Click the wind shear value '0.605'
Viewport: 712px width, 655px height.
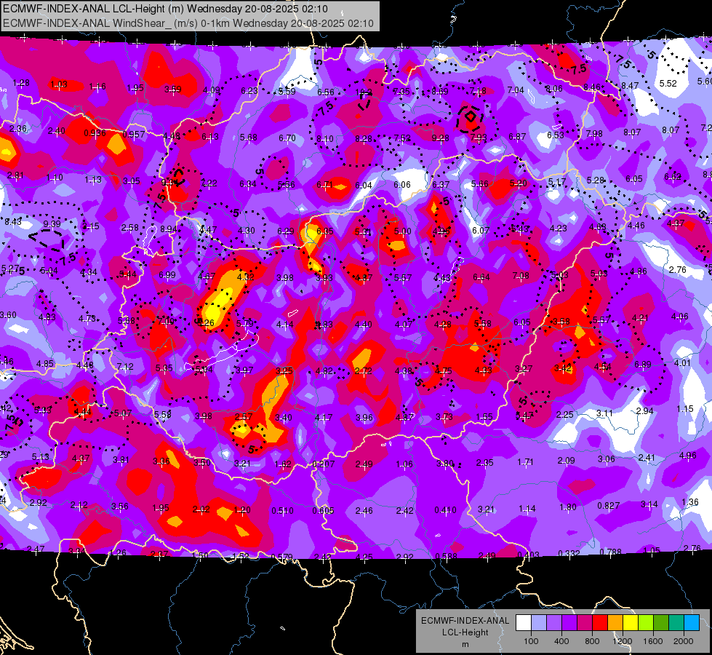click(x=324, y=510)
